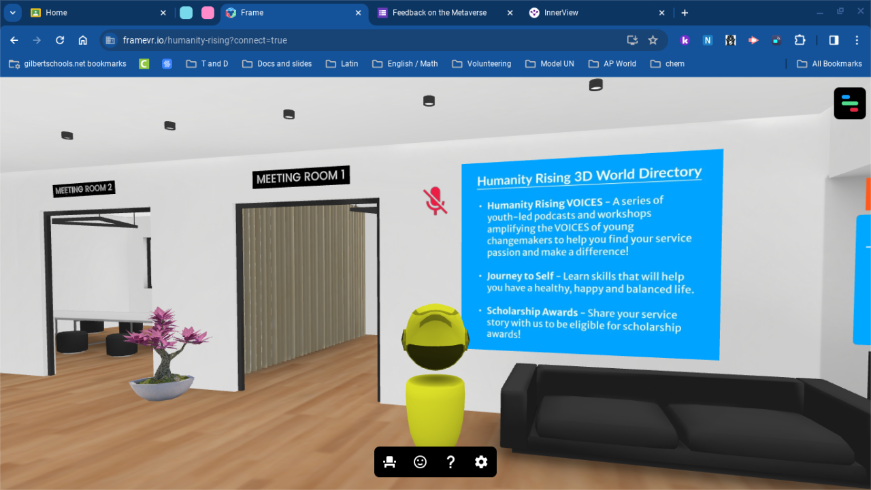Open the Volunteering bookmark folder
Image resolution: width=871 pixels, height=490 pixels.
(480, 64)
